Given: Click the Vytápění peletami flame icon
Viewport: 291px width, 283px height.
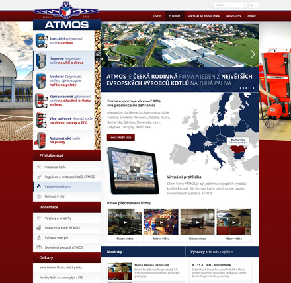Looking at the screenshot, I should (39, 186).
